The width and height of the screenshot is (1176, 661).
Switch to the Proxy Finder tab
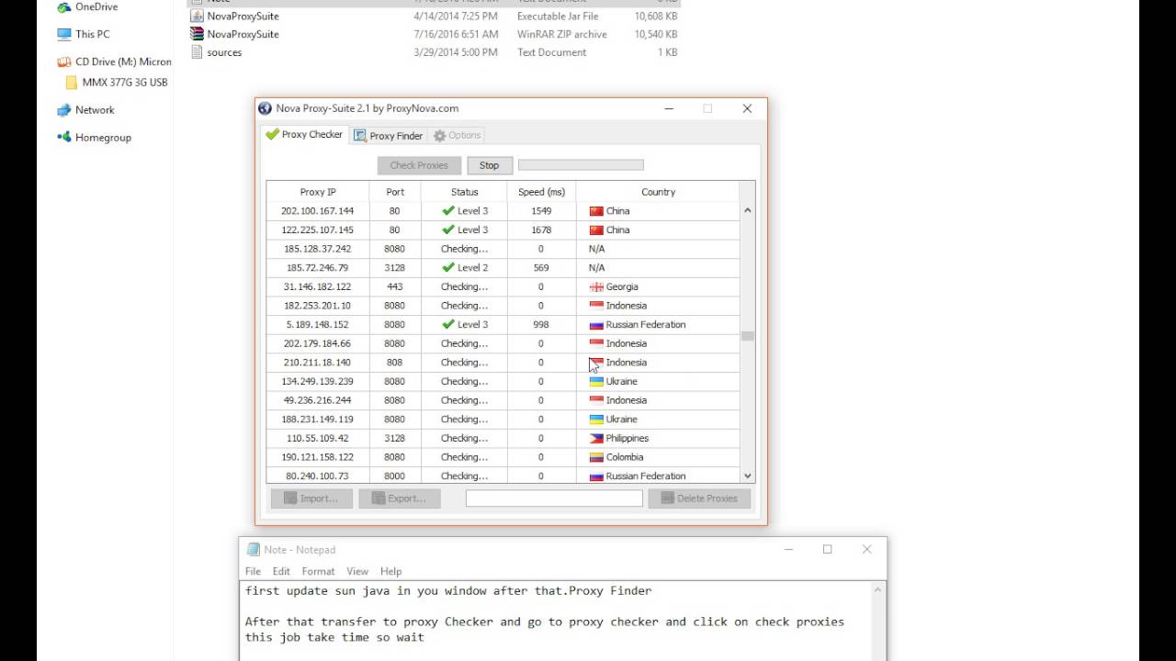pyautogui.click(x=388, y=136)
